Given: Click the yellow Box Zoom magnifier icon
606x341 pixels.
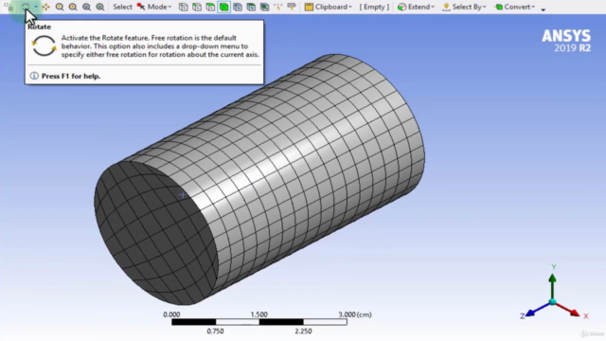Looking at the screenshot, I should click(x=73, y=7).
